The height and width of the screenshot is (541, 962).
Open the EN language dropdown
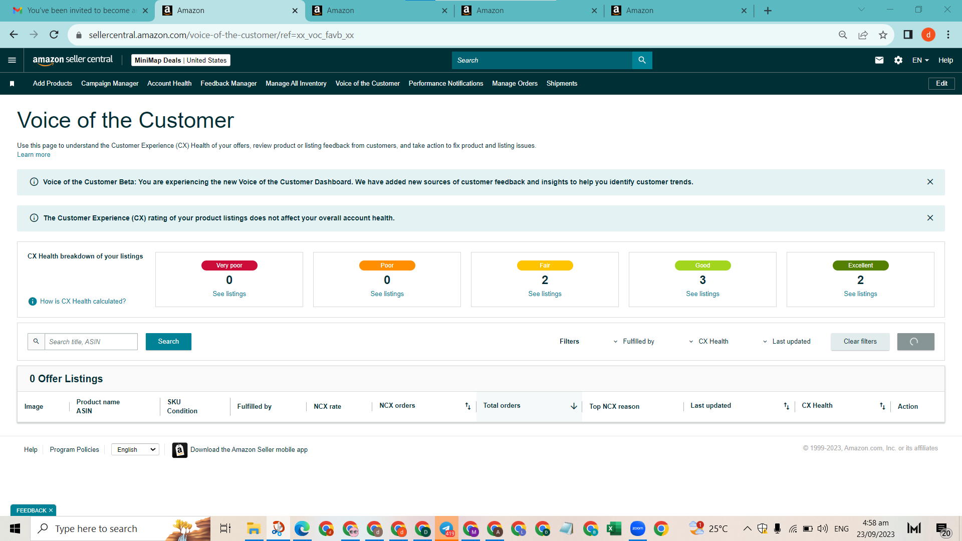point(920,60)
